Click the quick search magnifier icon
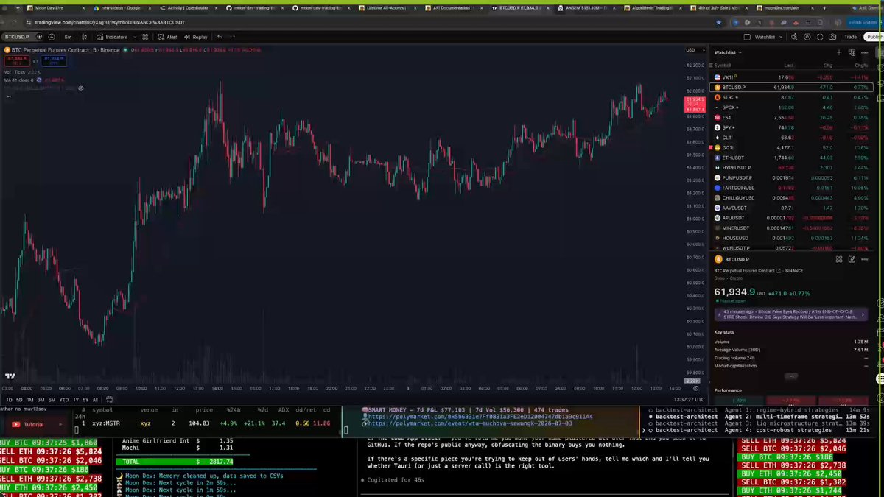Image resolution: width=884 pixels, height=497 pixels. (x=794, y=36)
